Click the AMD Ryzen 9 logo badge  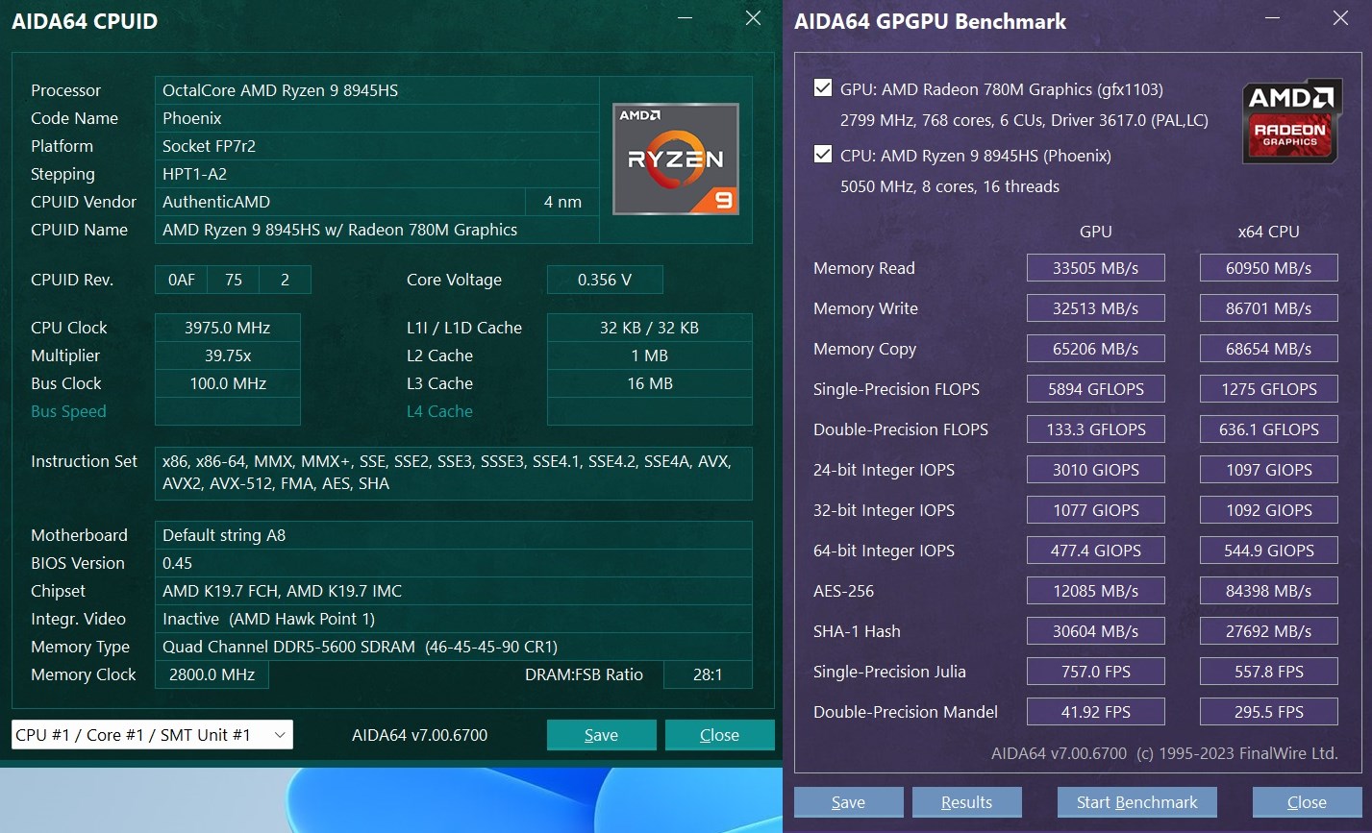pyautogui.click(x=676, y=159)
